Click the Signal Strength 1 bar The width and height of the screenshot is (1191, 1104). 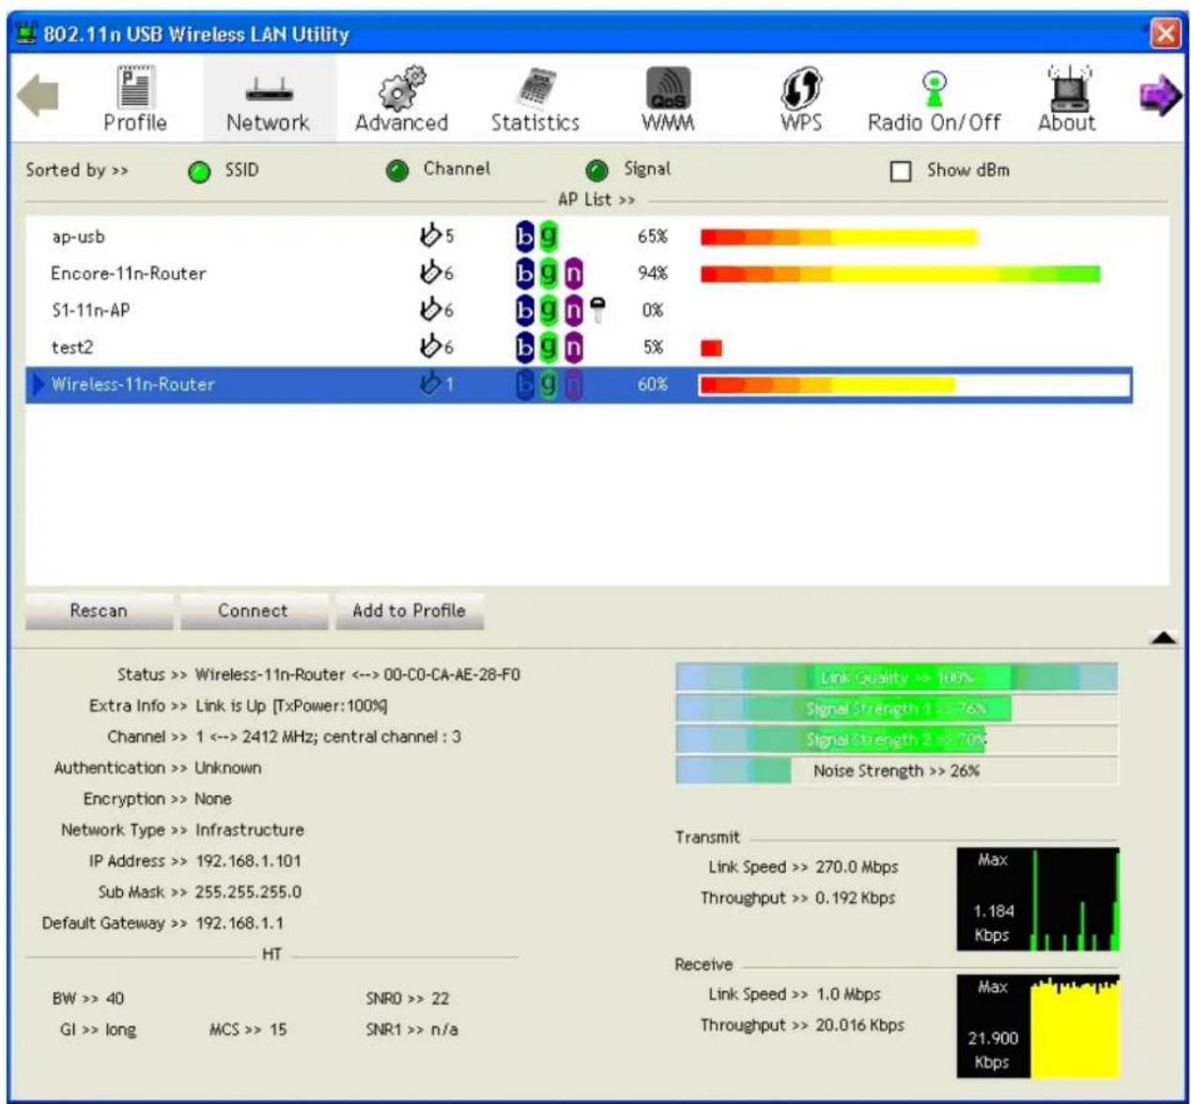897,708
